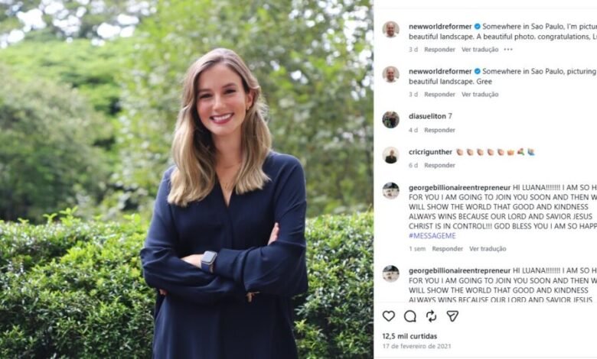
Task: Open cricrigunther's avatar
Action: tap(390, 155)
